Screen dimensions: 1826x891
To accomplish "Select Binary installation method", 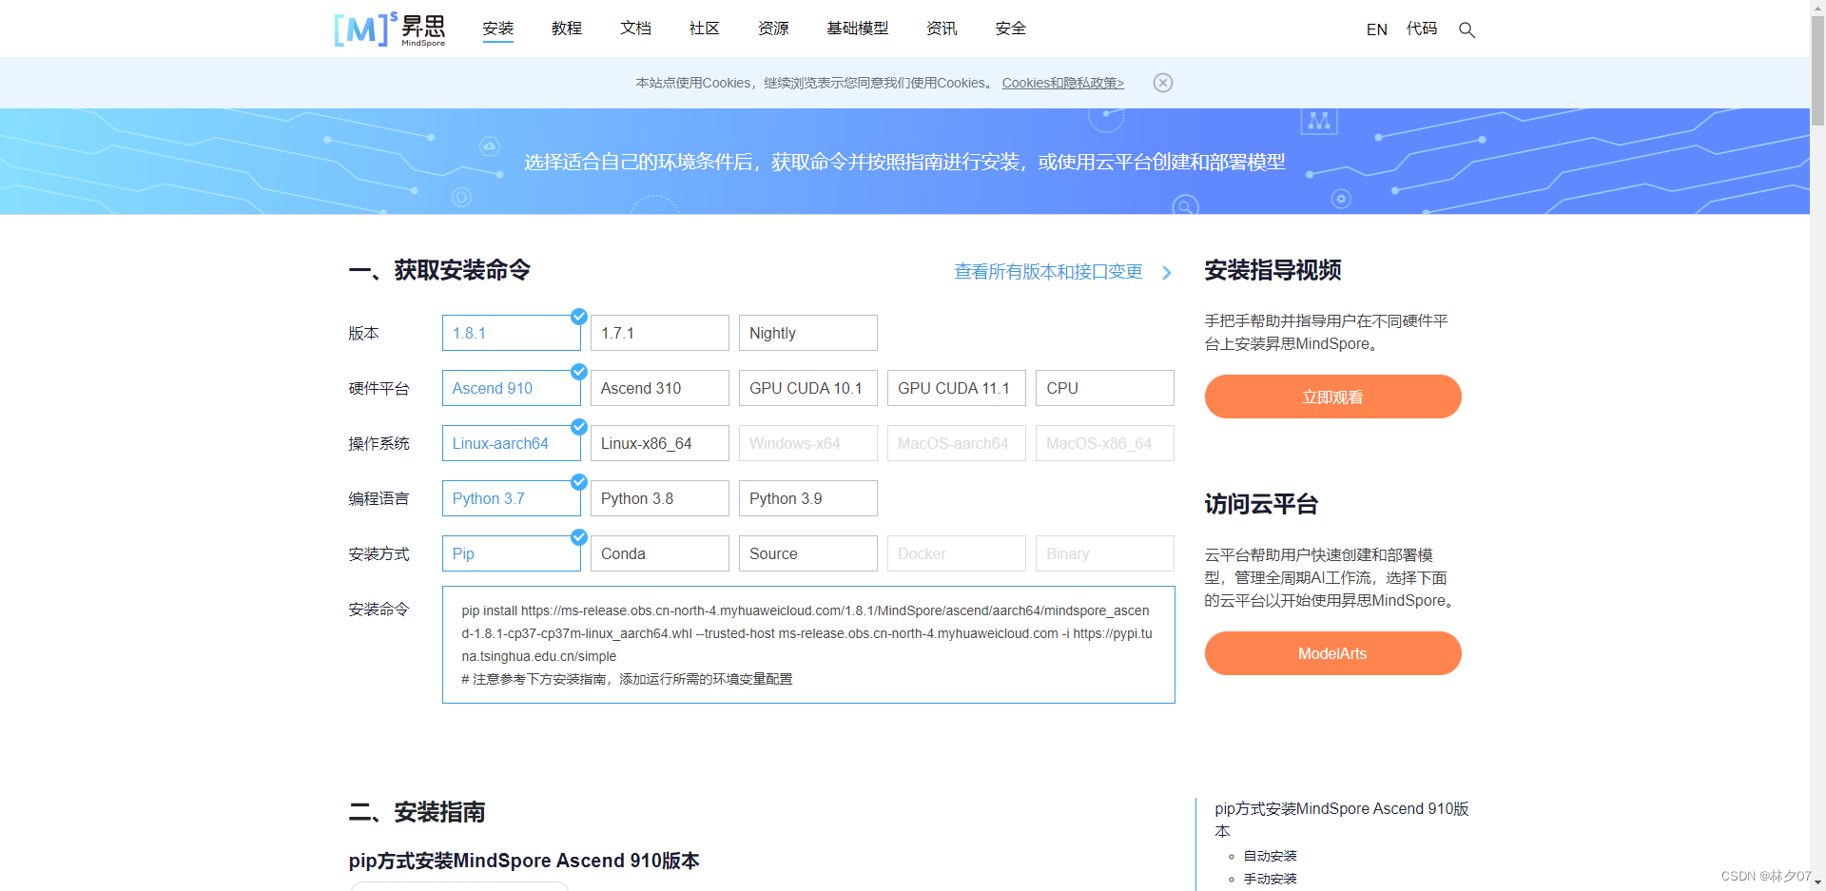I will [x=1105, y=553].
